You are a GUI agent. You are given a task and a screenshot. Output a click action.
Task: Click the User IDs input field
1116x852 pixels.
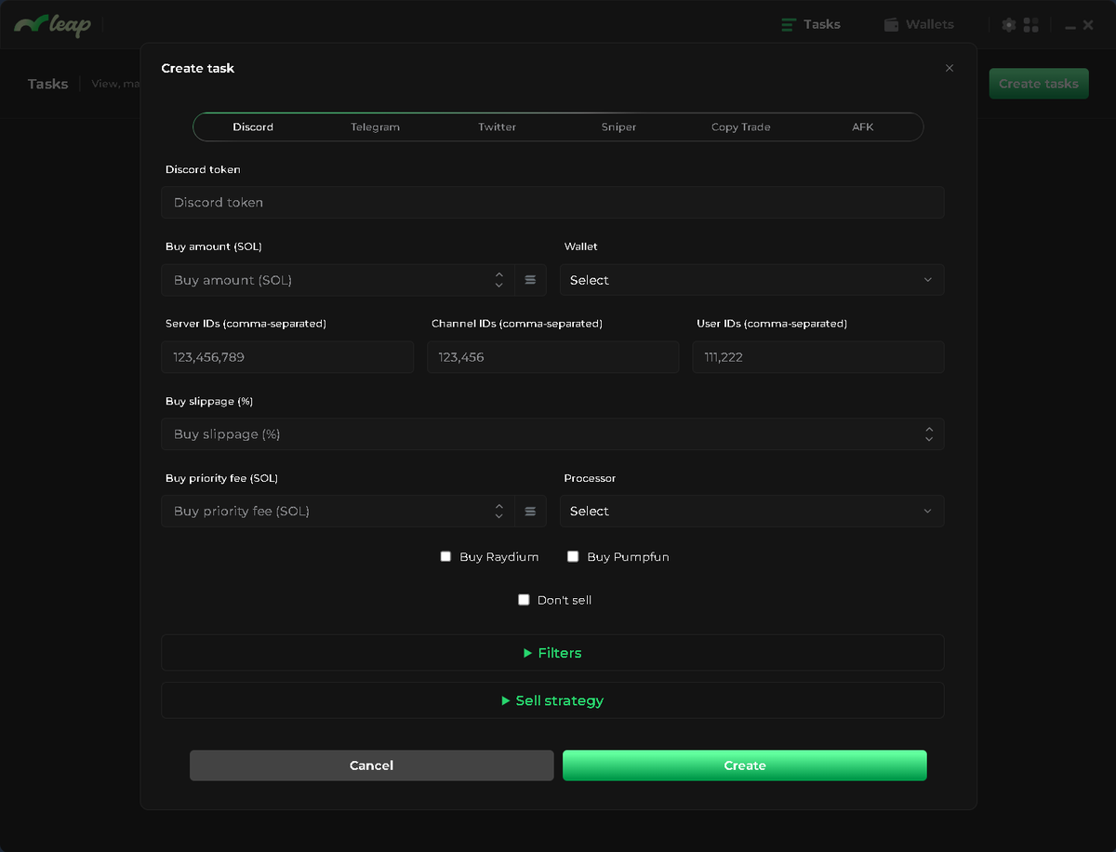818,357
